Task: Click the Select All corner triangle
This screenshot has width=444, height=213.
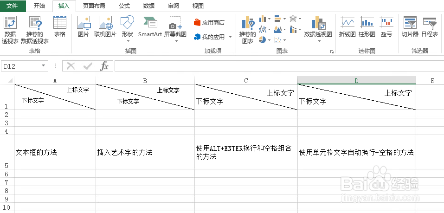Action: [10, 81]
